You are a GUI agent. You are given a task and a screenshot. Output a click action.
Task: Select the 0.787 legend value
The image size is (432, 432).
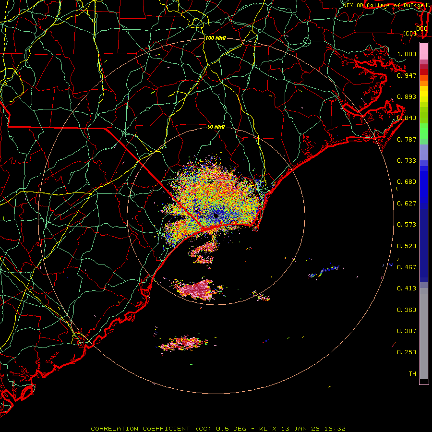407,139
